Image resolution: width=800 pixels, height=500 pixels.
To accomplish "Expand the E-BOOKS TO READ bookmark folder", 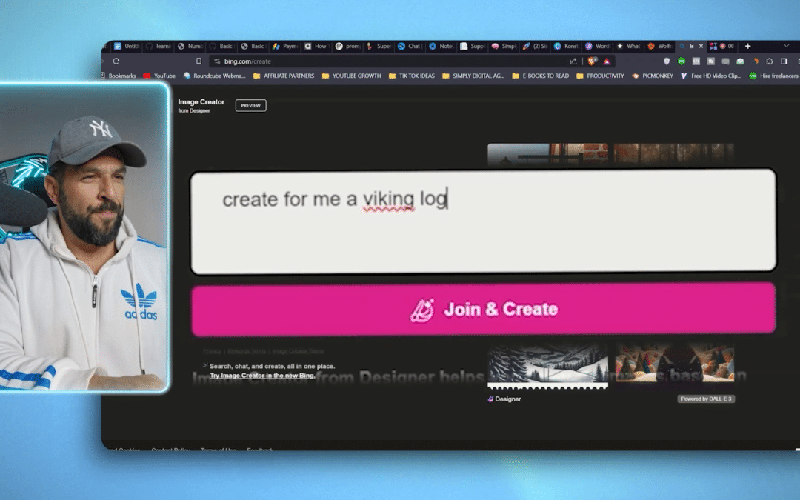I will click(x=540, y=76).
